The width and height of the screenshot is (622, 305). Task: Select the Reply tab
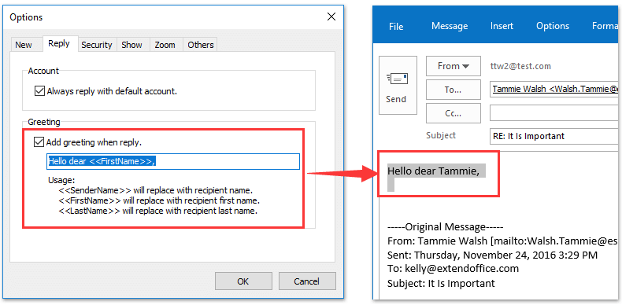click(x=59, y=43)
